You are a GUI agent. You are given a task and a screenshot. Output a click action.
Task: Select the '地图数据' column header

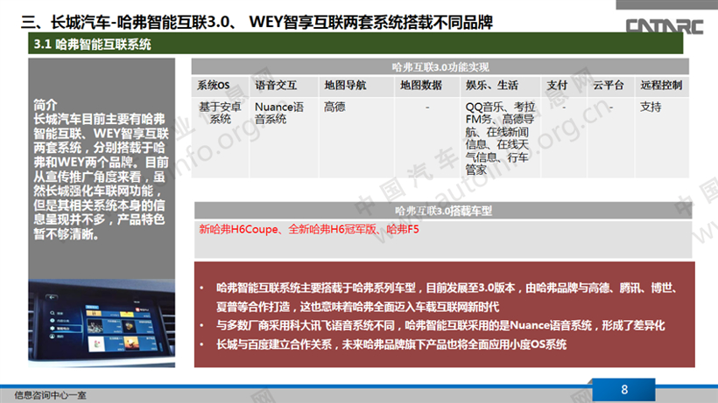coord(427,86)
